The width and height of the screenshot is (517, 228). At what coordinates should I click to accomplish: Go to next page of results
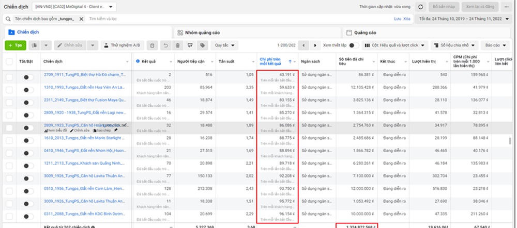coord(315,45)
